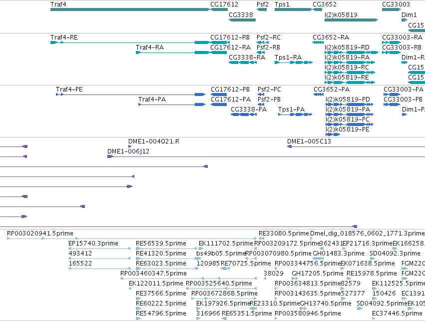
Task: Click the RP003020941.5prime EST label
Action: (x=40, y=233)
